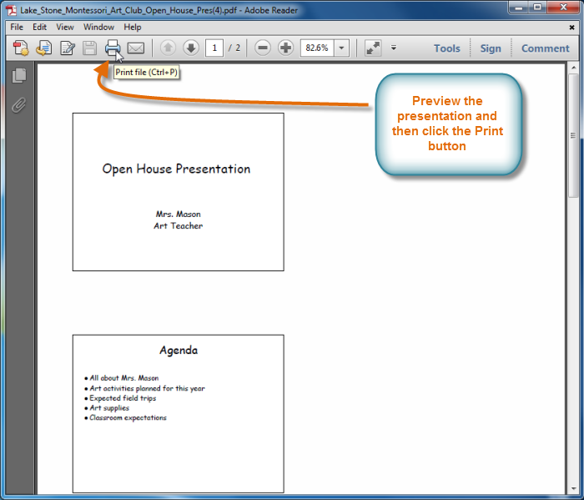Click the Agenda slide heading
This screenshot has height=500, width=584.
coord(179,351)
